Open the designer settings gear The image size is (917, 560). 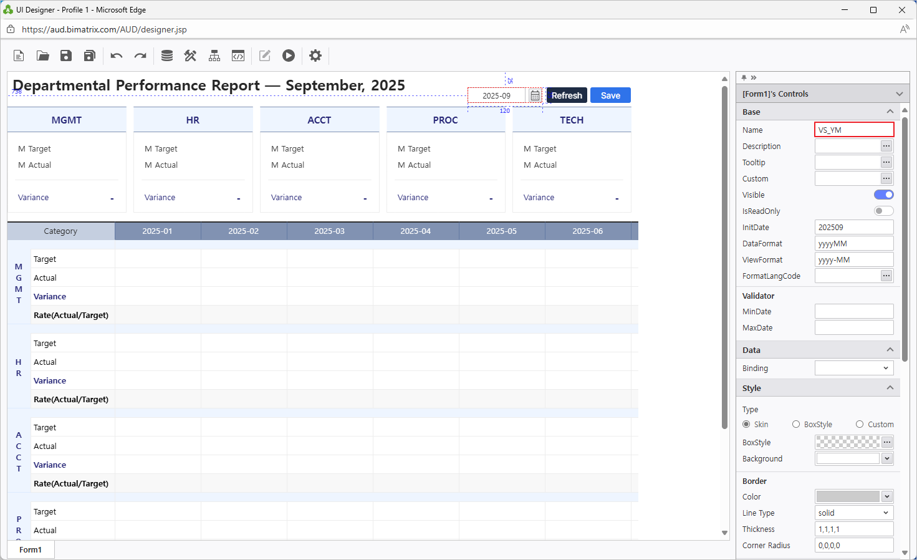tap(315, 56)
